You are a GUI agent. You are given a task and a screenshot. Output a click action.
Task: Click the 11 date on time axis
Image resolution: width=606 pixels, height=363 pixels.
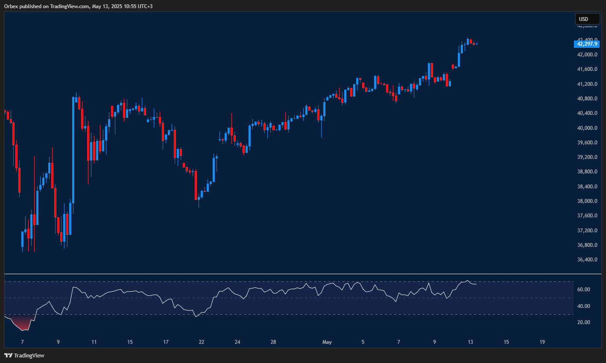click(x=94, y=342)
